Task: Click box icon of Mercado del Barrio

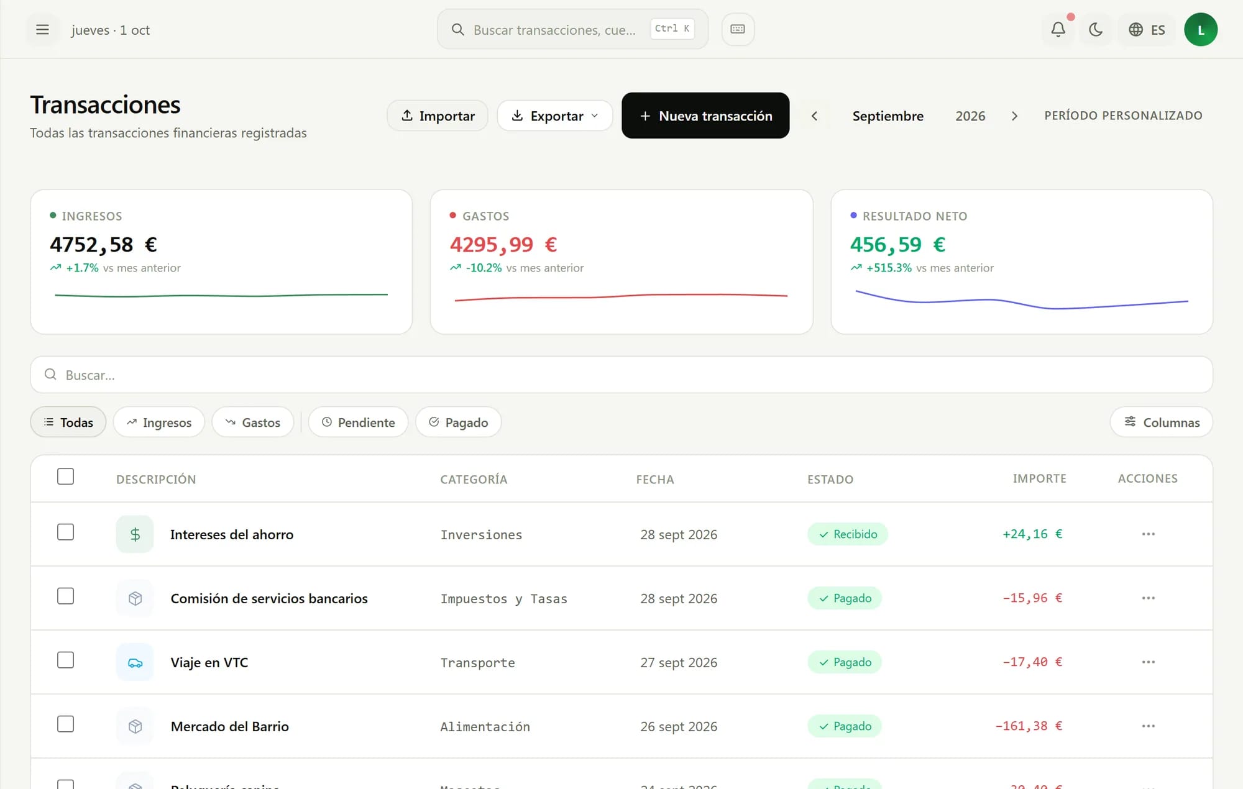Action: (x=135, y=726)
